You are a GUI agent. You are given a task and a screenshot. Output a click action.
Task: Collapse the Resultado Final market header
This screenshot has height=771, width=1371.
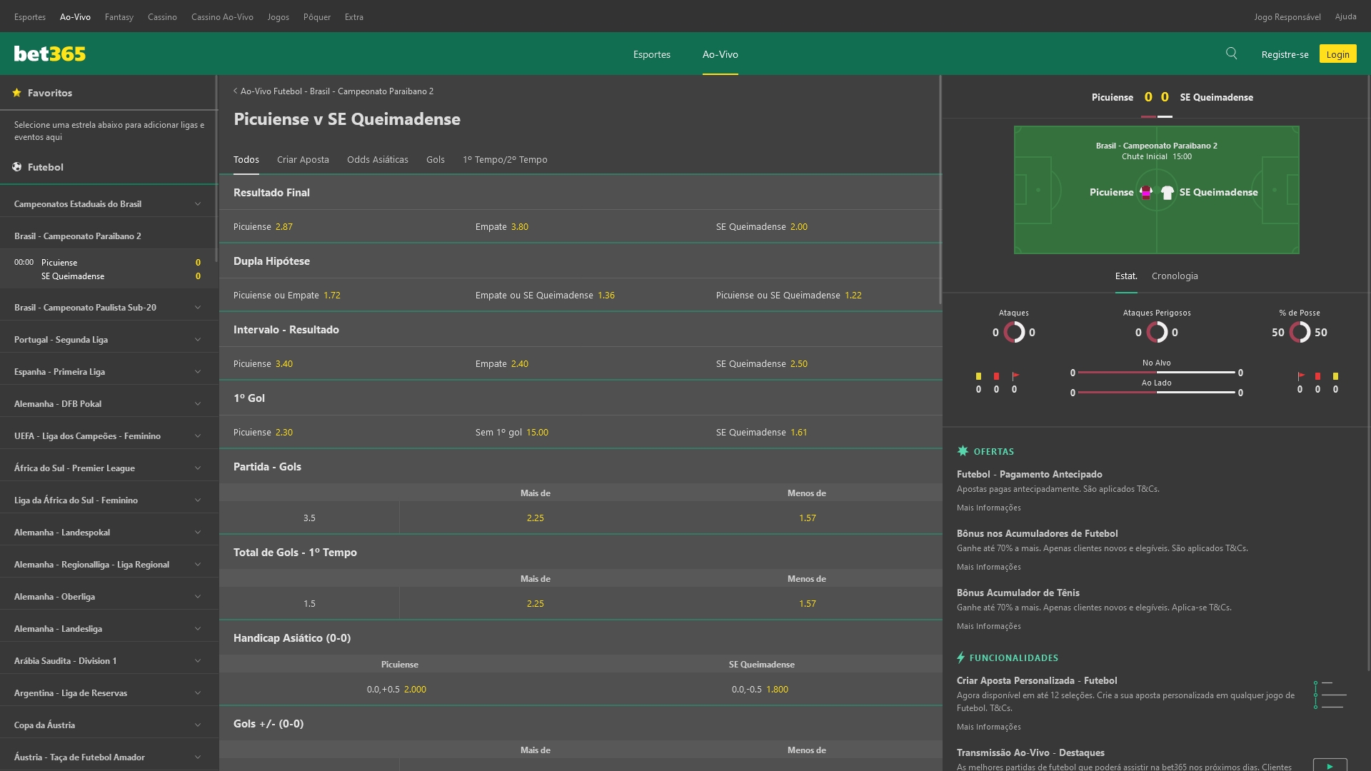(581, 193)
